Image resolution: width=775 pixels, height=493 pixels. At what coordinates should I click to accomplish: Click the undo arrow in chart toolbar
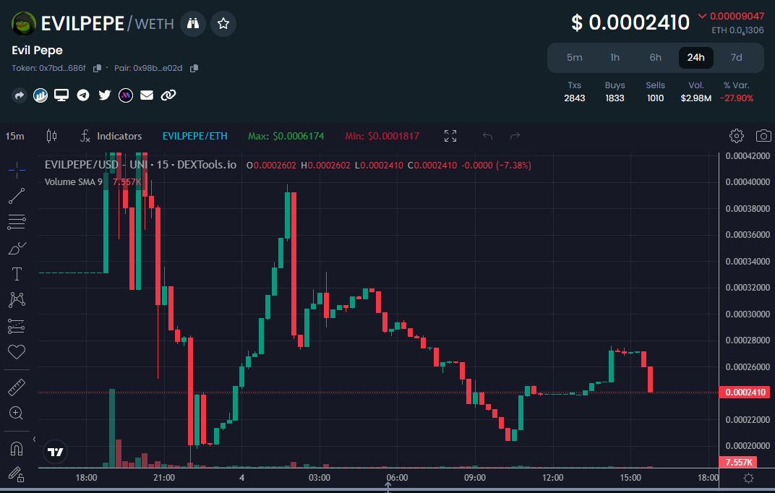click(487, 136)
